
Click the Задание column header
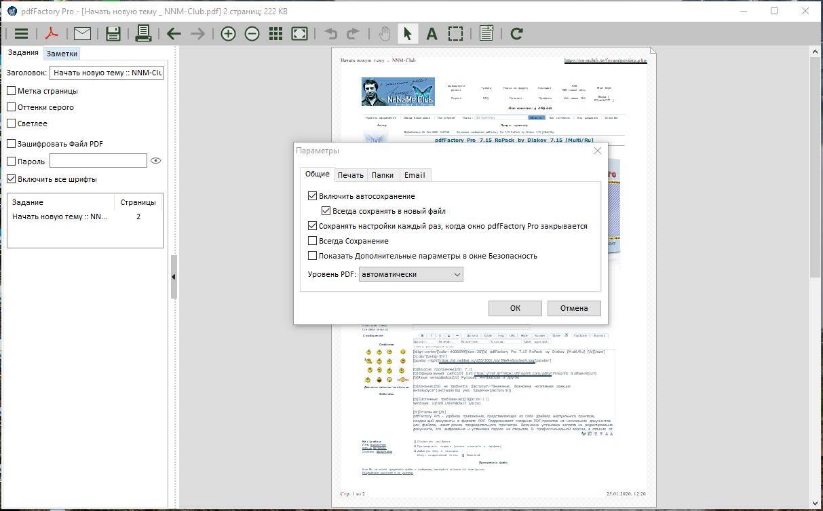(60, 202)
